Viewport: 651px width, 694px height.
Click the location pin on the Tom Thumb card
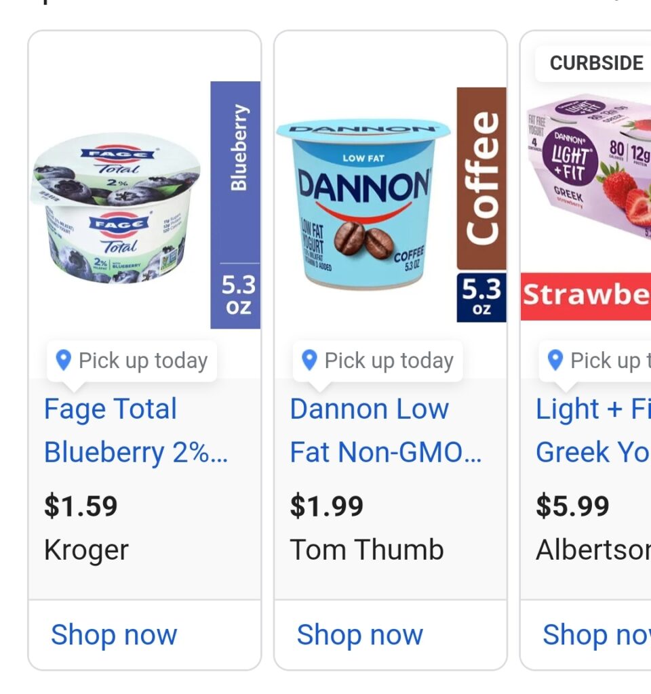[309, 361]
